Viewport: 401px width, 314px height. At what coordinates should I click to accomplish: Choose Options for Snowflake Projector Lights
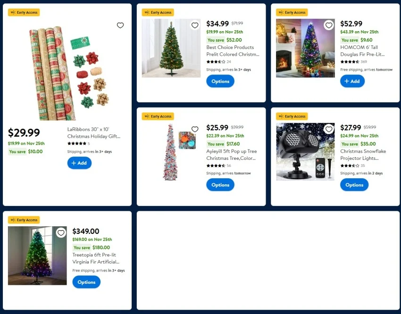point(354,185)
